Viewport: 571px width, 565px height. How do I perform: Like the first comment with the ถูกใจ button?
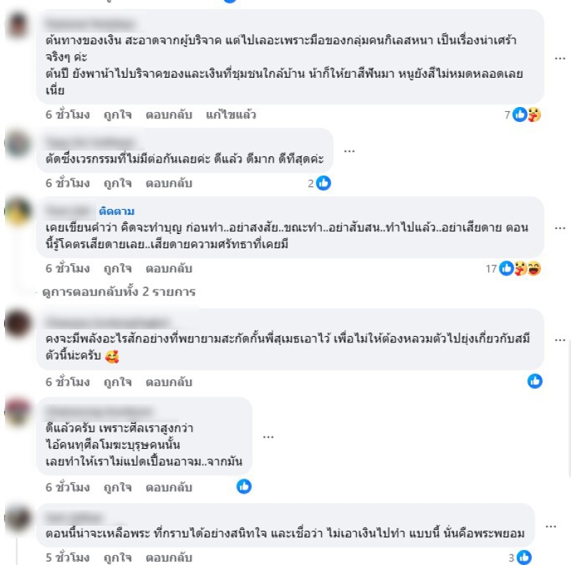pyautogui.click(x=118, y=115)
